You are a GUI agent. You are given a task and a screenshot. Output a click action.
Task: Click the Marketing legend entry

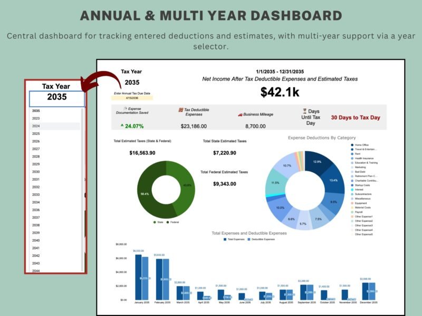coord(358,167)
